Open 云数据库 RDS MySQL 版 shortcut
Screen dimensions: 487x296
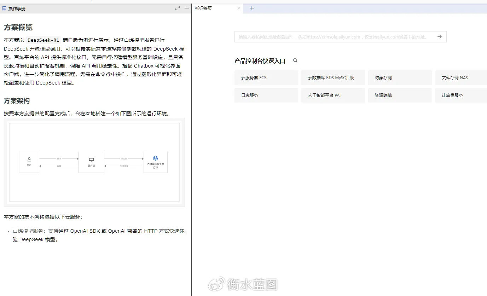click(x=333, y=77)
